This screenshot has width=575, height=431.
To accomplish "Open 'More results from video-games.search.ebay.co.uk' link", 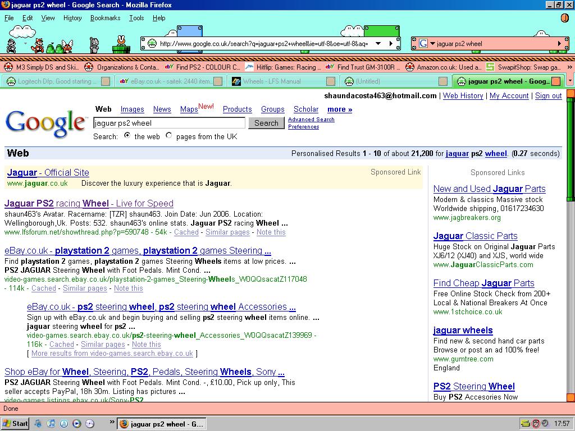I will click(x=112, y=354).
